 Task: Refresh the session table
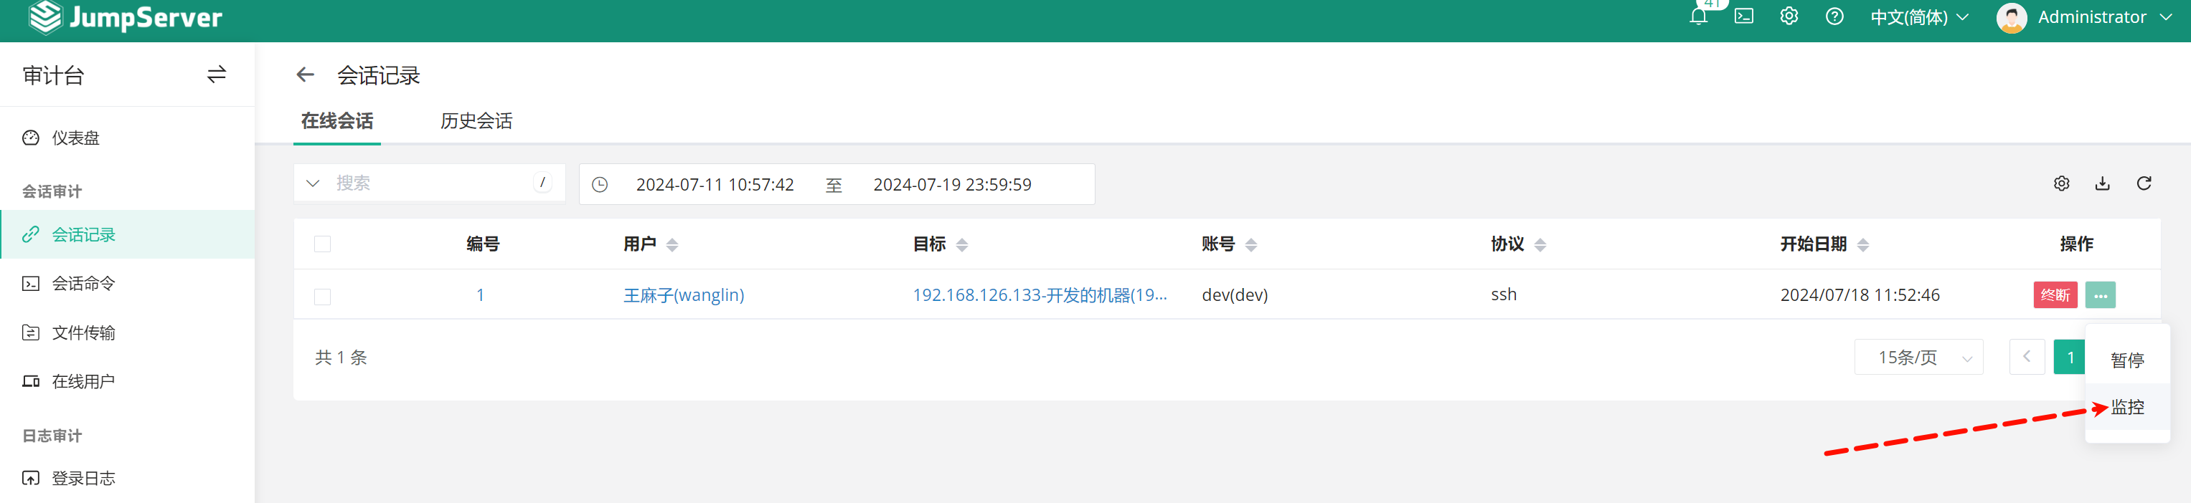click(2144, 183)
